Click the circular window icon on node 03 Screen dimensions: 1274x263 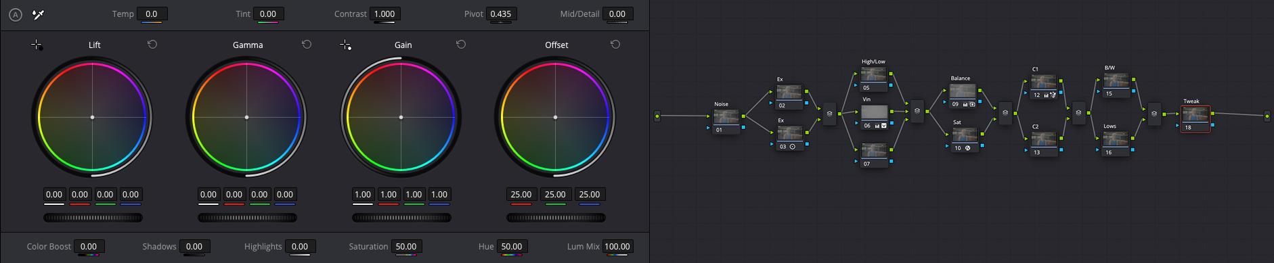click(x=793, y=147)
